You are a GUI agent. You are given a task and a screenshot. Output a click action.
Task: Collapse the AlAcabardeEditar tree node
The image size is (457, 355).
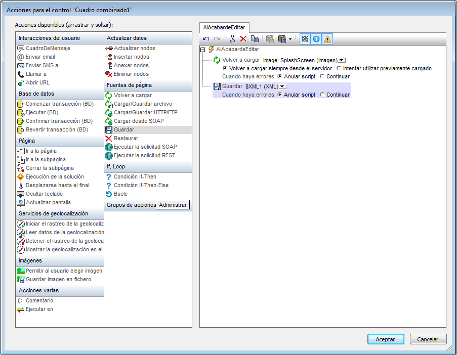coord(203,50)
